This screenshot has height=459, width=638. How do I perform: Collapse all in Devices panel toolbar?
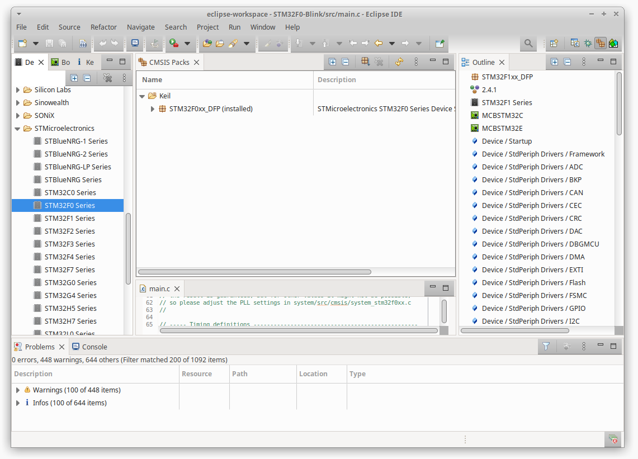click(x=87, y=78)
